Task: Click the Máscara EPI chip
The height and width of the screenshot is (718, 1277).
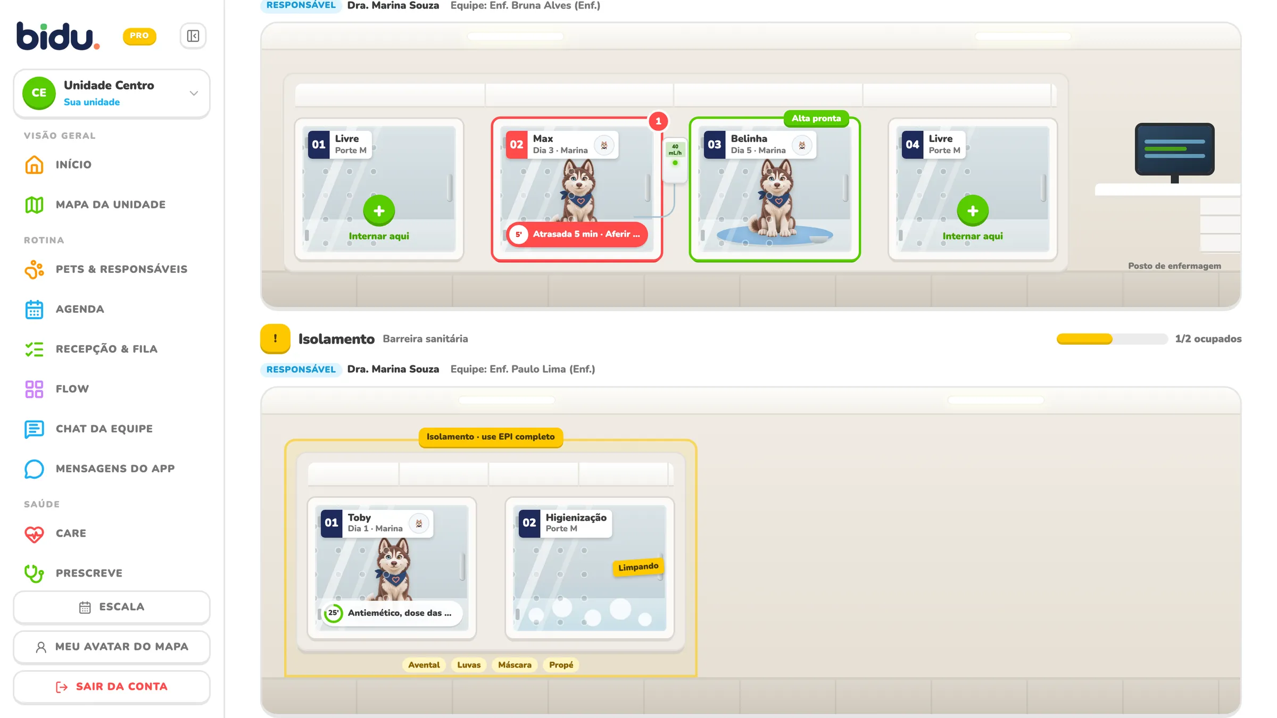Action: (515, 665)
